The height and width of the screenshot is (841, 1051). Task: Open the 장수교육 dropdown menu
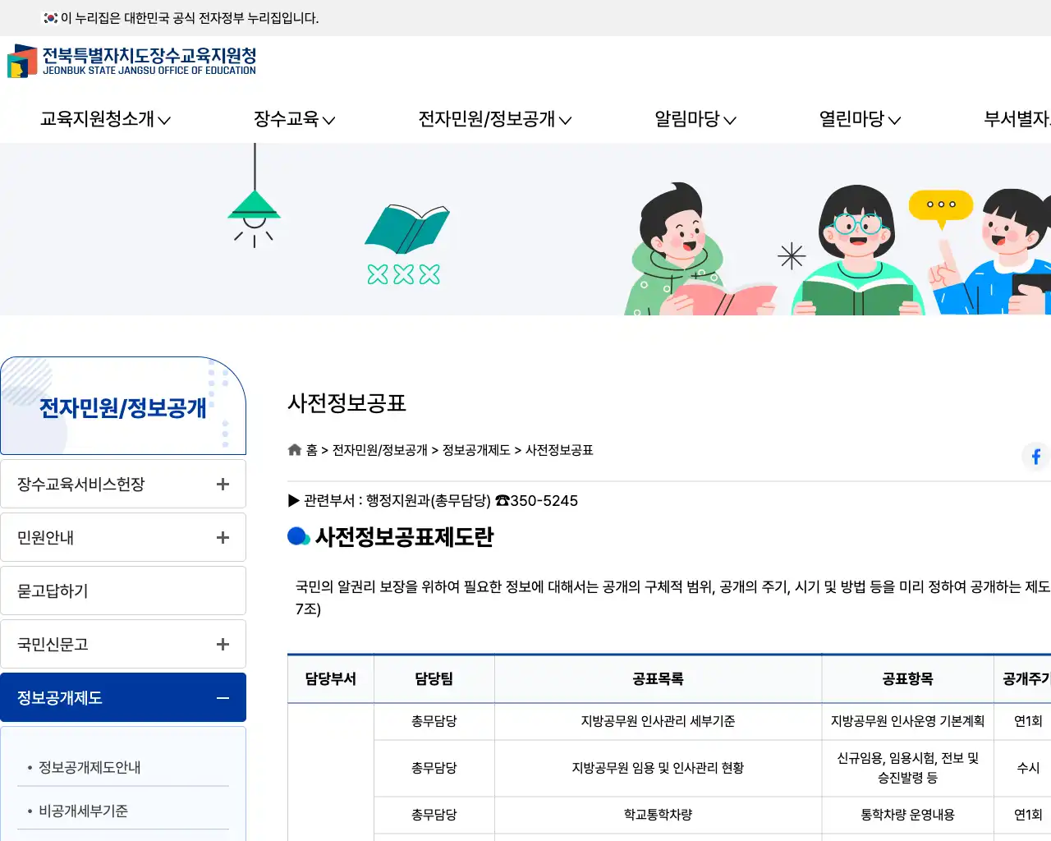click(x=294, y=119)
